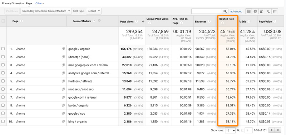The image size is (286, 135).
Task: Select Page primary dimension
Action: point(29,3)
